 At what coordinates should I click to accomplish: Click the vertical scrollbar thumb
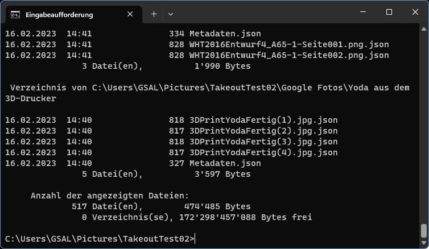[423, 231]
